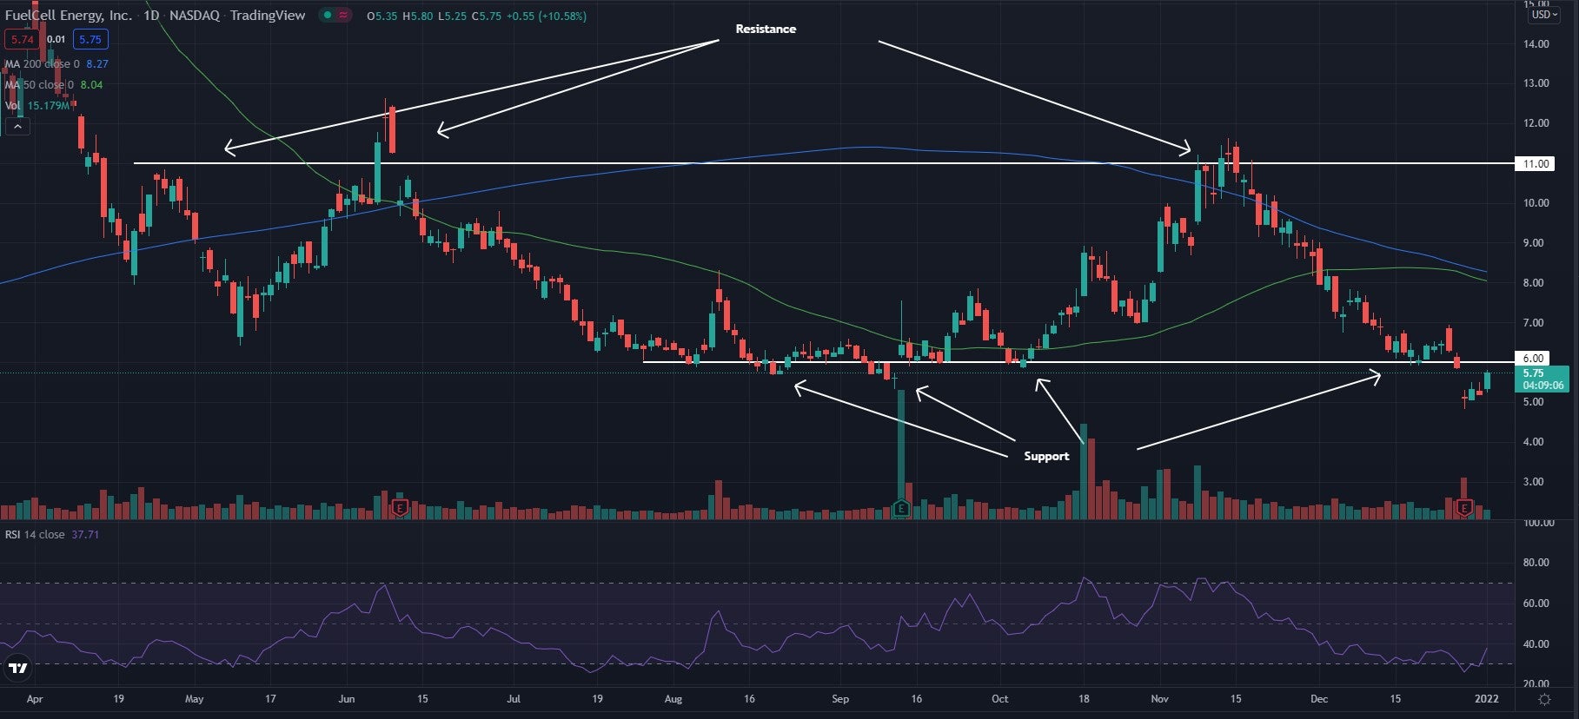
Task: Click the Oct label on time axis
Action: pos(1000,699)
